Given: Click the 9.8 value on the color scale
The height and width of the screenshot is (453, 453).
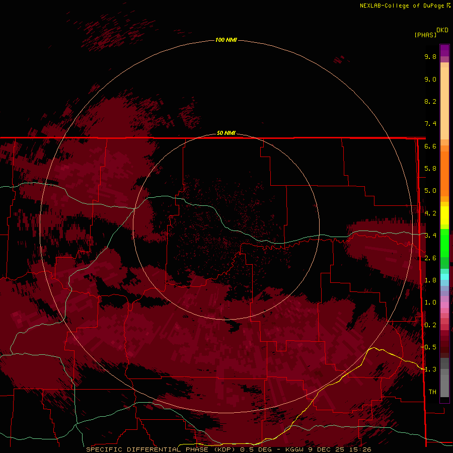Looking at the screenshot, I should click(430, 56).
